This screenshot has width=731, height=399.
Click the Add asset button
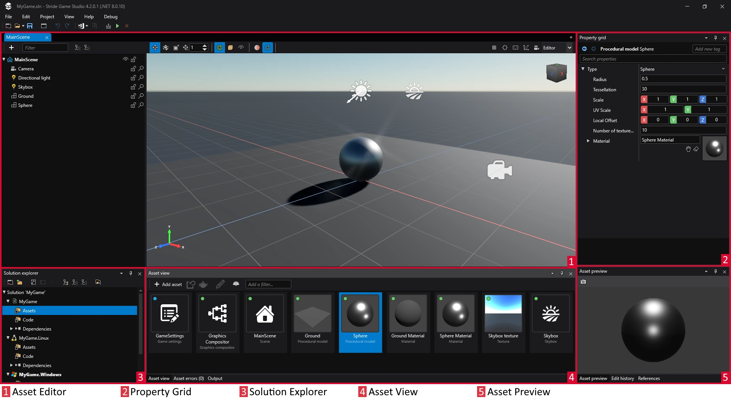coord(168,285)
